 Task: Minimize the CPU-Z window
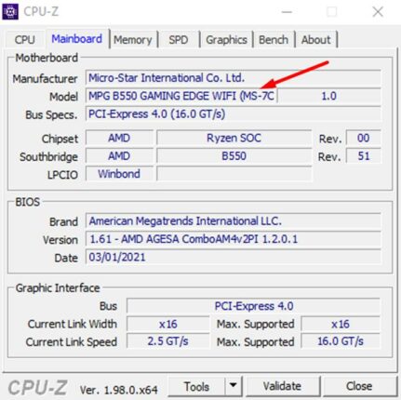[287, 12]
